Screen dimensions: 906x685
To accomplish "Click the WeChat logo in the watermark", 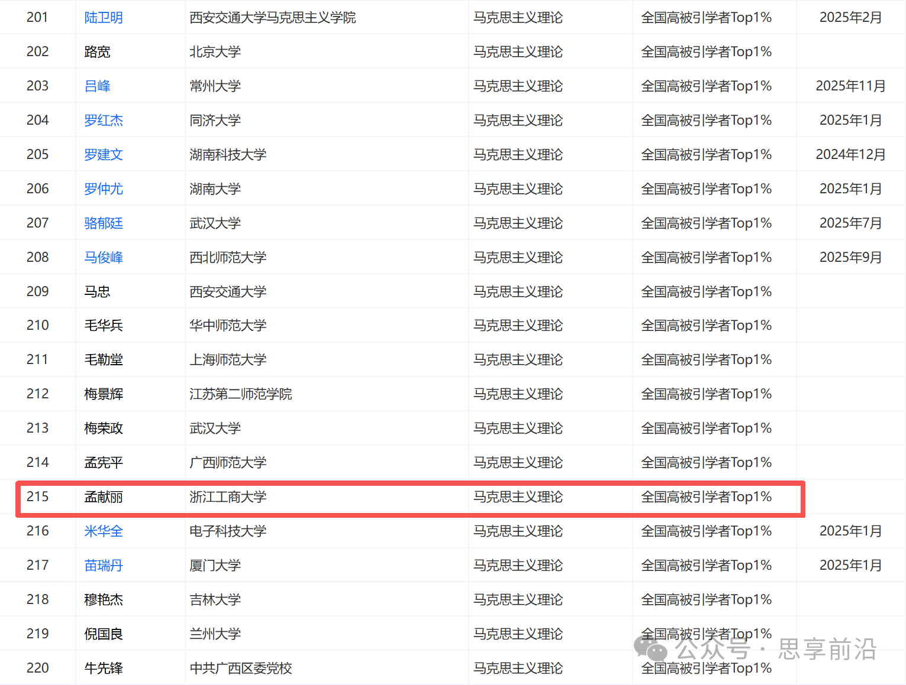I will [x=650, y=648].
